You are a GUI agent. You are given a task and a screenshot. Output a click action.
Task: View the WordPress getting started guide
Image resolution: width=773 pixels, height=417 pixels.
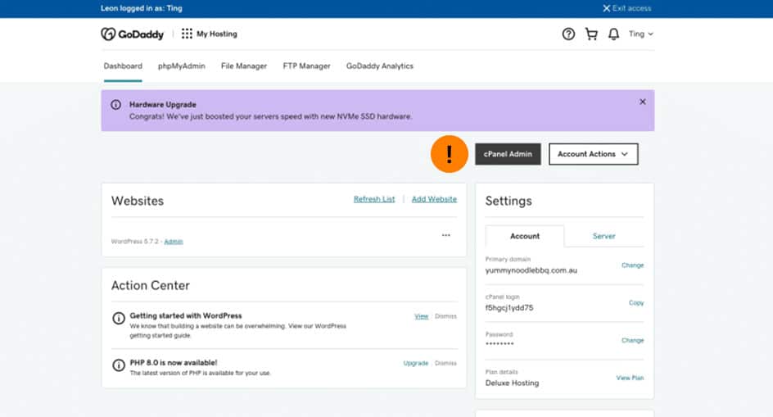(422, 316)
